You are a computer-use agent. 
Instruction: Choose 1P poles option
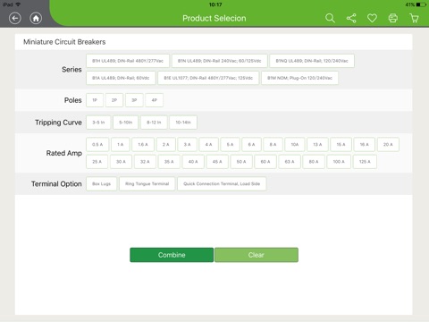pos(95,100)
